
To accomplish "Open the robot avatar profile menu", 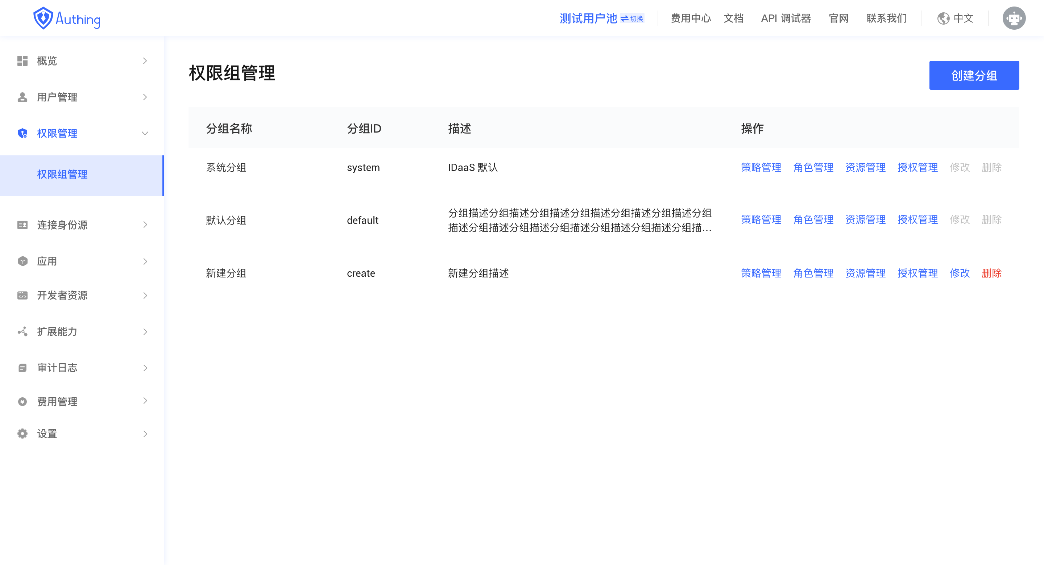I will point(1014,18).
